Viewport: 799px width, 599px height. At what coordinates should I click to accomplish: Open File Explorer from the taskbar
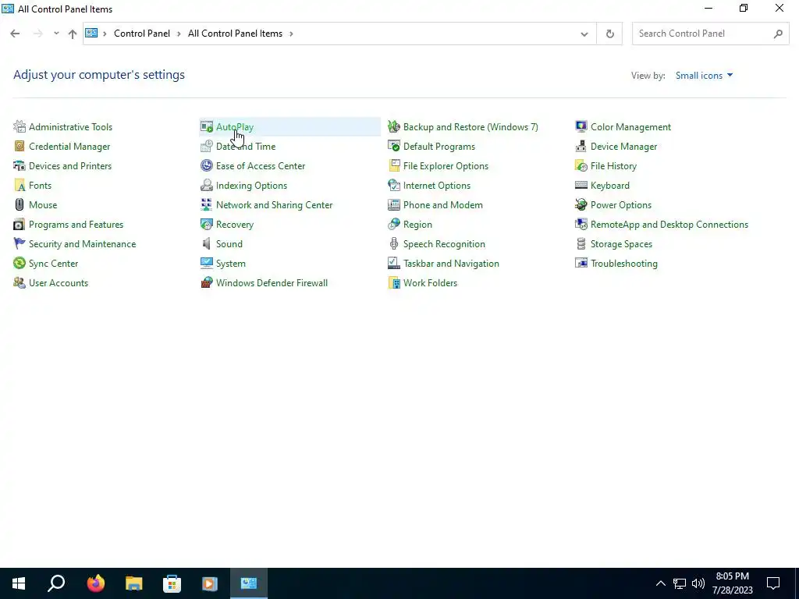click(x=133, y=583)
